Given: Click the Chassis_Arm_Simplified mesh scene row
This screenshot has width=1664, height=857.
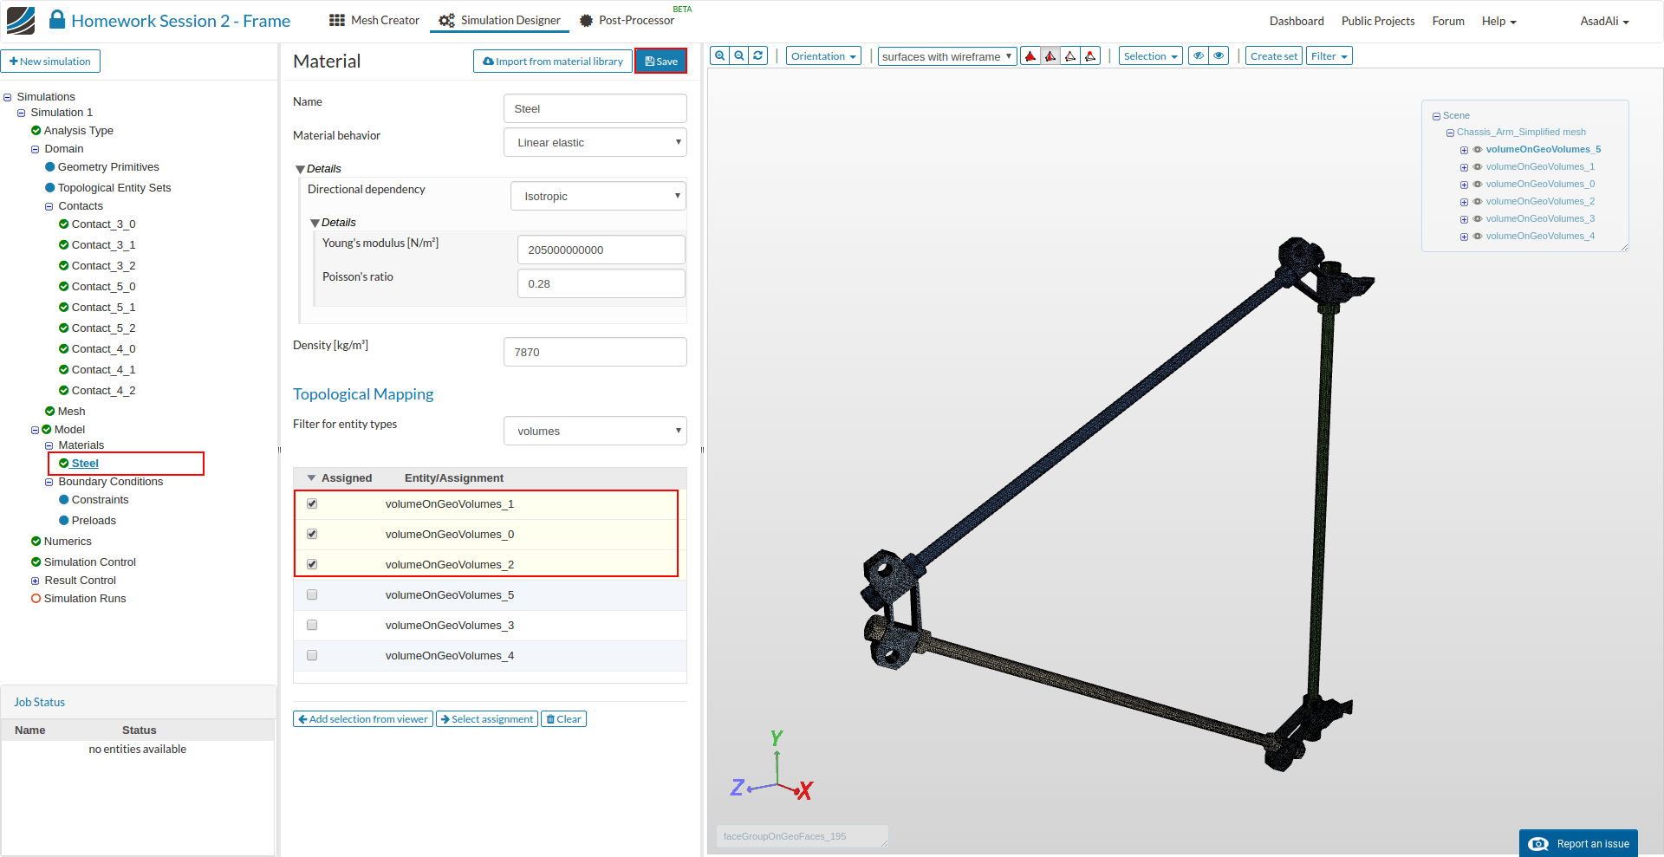Looking at the screenshot, I should pyautogui.click(x=1521, y=133).
